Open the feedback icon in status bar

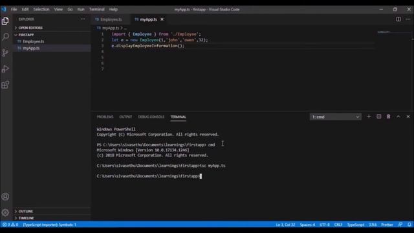pyautogui.click(x=400, y=225)
